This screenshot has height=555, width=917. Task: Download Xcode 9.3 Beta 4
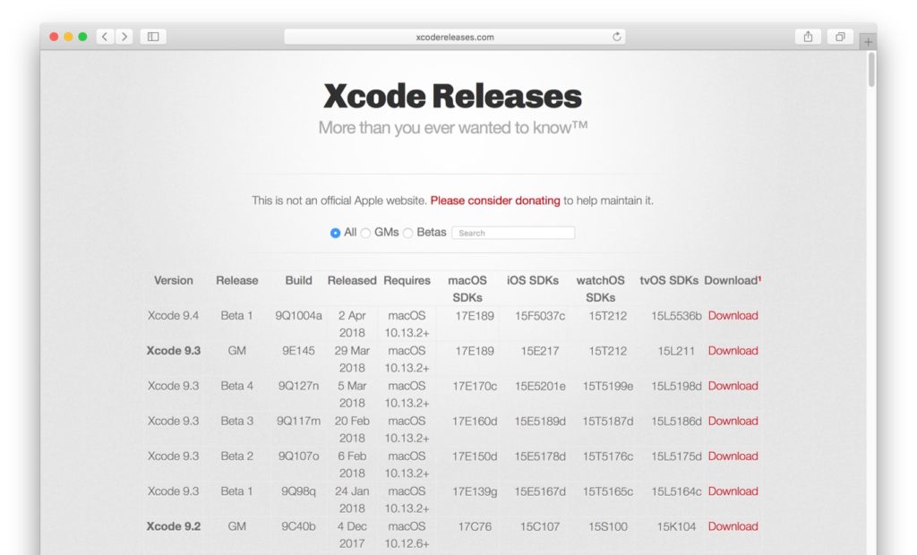pyautogui.click(x=733, y=386)
